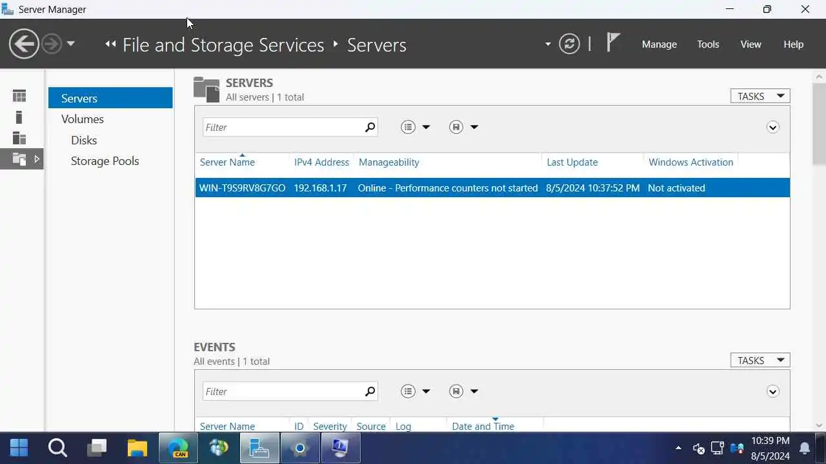Viewport: 826px width, 464px height.
Task: Select Servers in navigation pane
Action: [110, 98]
